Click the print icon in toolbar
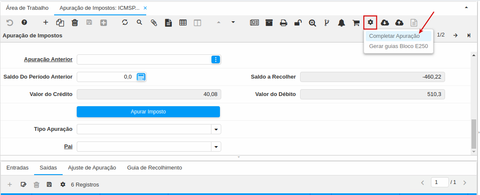 point(283,23)
